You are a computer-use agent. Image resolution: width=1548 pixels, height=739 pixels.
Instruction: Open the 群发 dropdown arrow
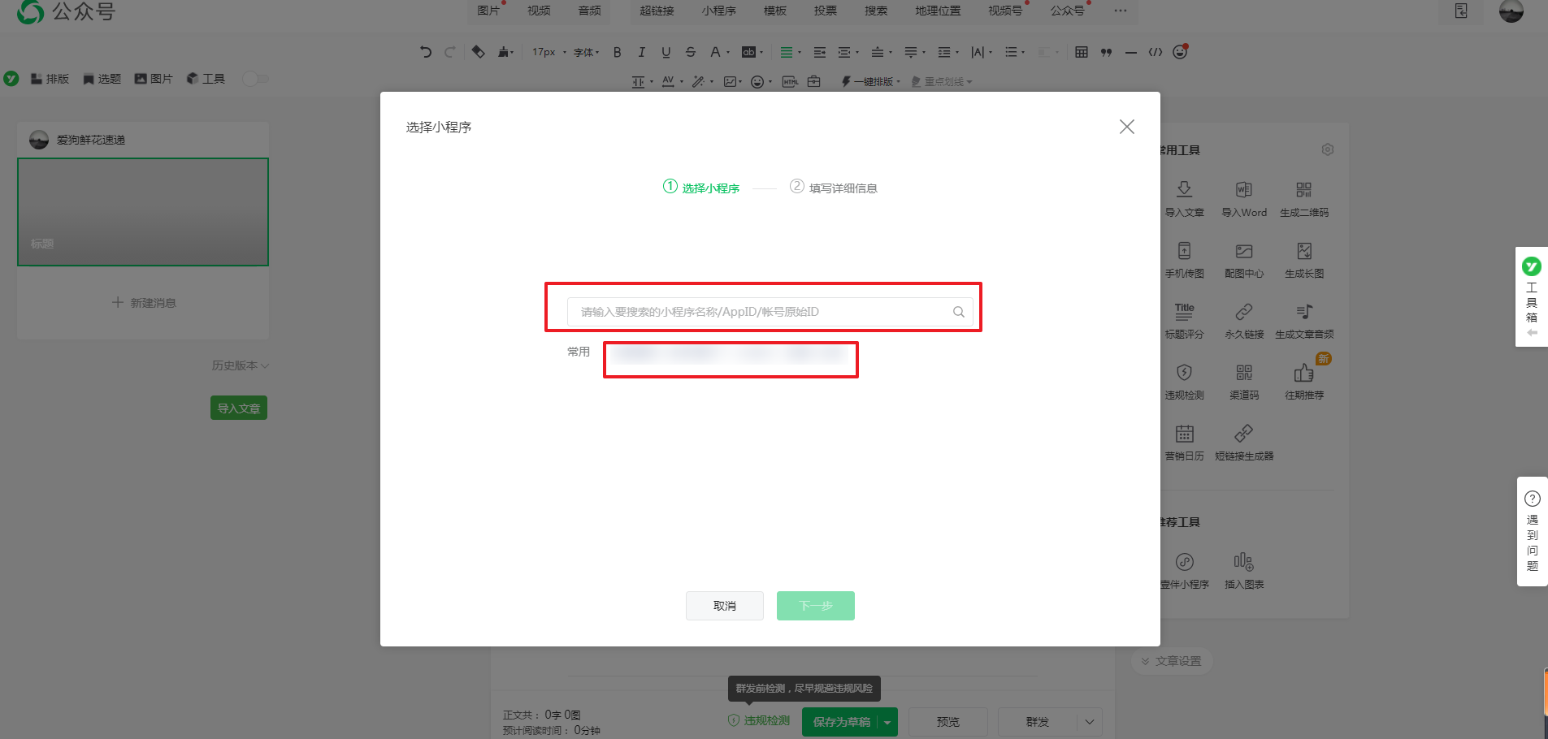tap(1090, 722)
